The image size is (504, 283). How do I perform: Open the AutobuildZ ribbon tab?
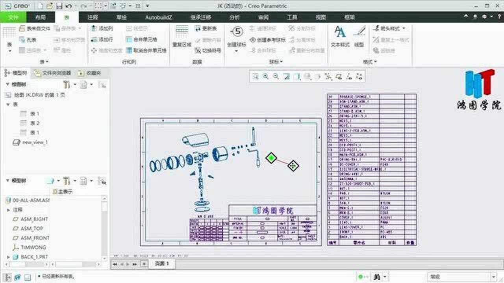[159, 17]
